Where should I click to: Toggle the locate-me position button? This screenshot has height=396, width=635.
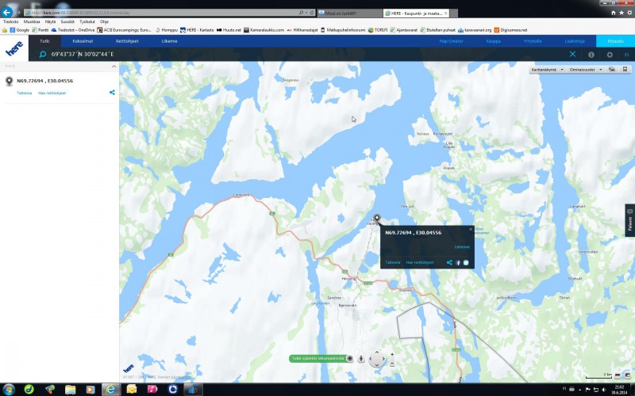click(349, 358)
